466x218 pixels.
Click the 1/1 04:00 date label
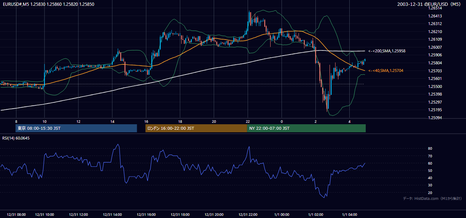tap(350, 215)
